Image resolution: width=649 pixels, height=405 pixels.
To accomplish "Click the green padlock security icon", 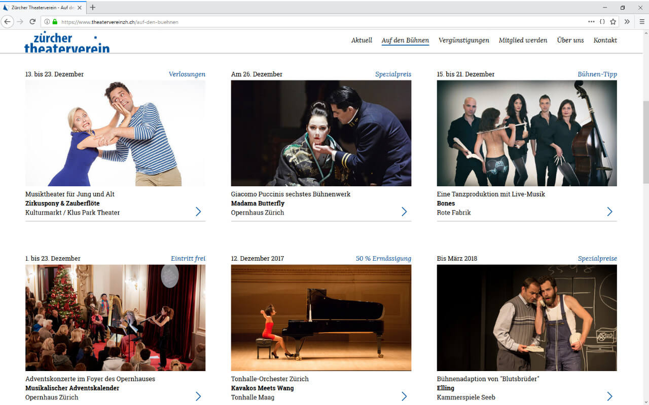I will pos(55,22).
